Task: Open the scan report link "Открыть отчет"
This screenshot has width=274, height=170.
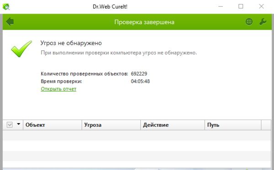Action: coord(58,89)
